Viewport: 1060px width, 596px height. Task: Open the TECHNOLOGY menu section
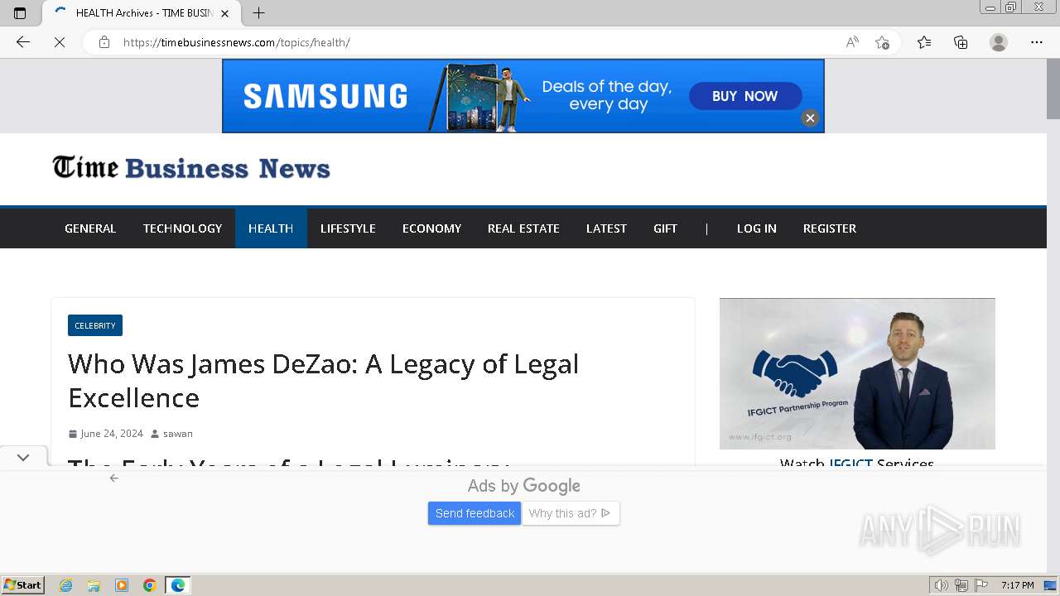pos(182,228)
